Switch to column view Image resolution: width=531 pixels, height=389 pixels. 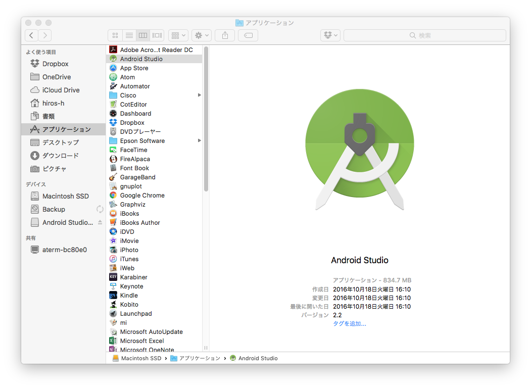coord(143,35)
